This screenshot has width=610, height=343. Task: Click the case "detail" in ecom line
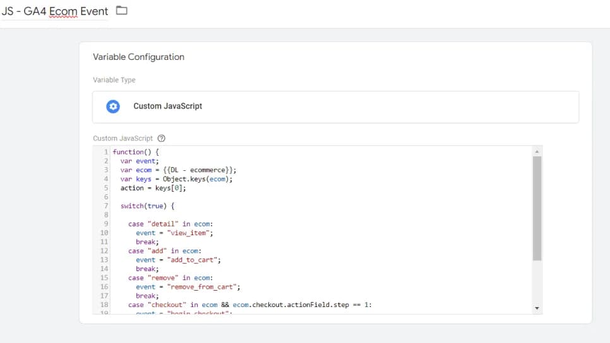170,224
